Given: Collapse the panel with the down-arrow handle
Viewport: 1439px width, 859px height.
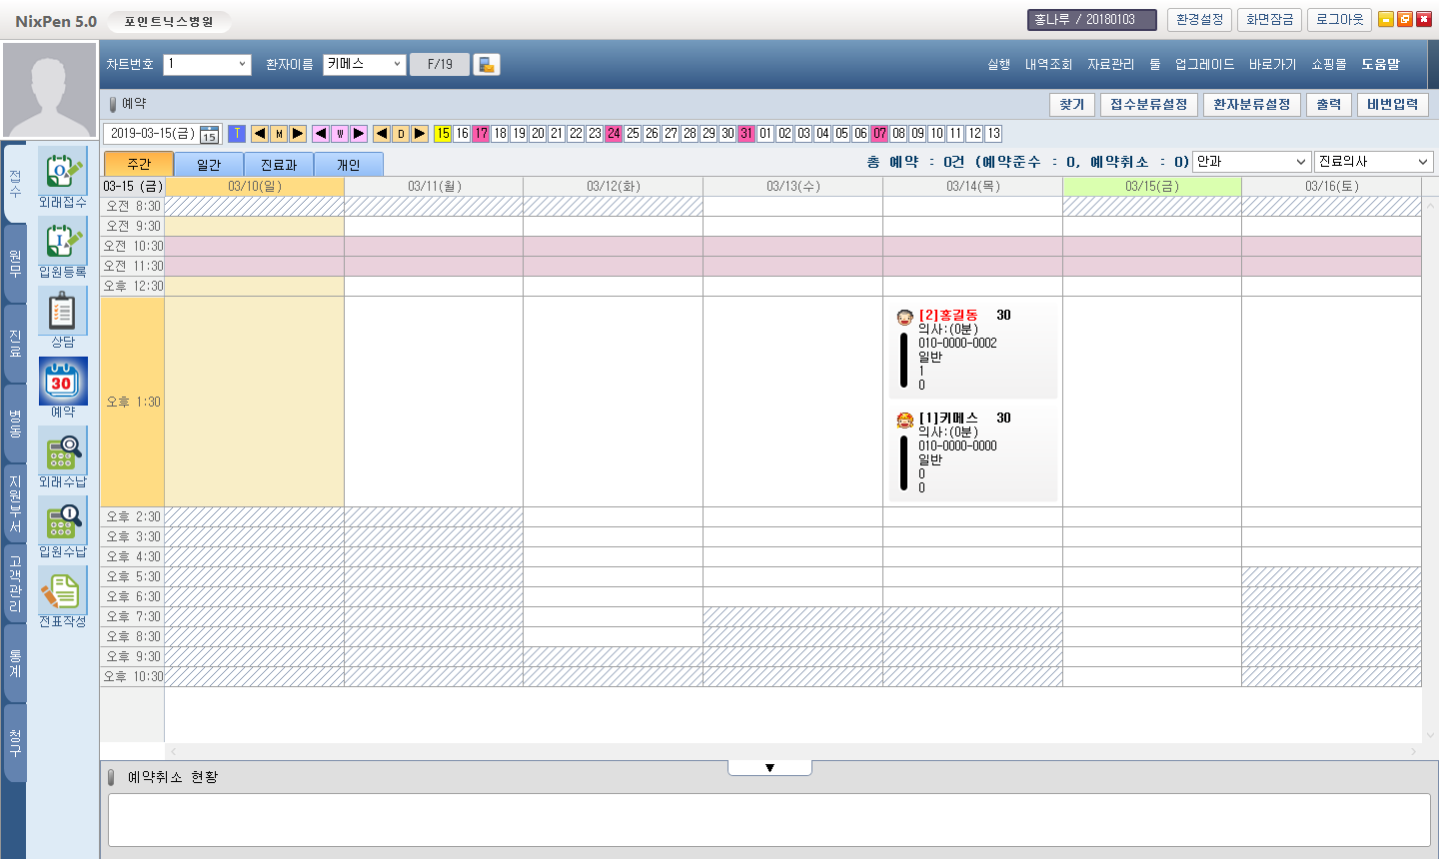Looking at the screenshot, I should [769, 768].
